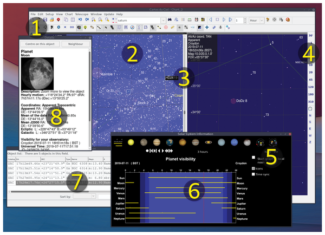The height and width of the screenshot is (235, 325).
Task: Click the redo arrow icon
Action: pyautogui.click(x=87, y=19)
